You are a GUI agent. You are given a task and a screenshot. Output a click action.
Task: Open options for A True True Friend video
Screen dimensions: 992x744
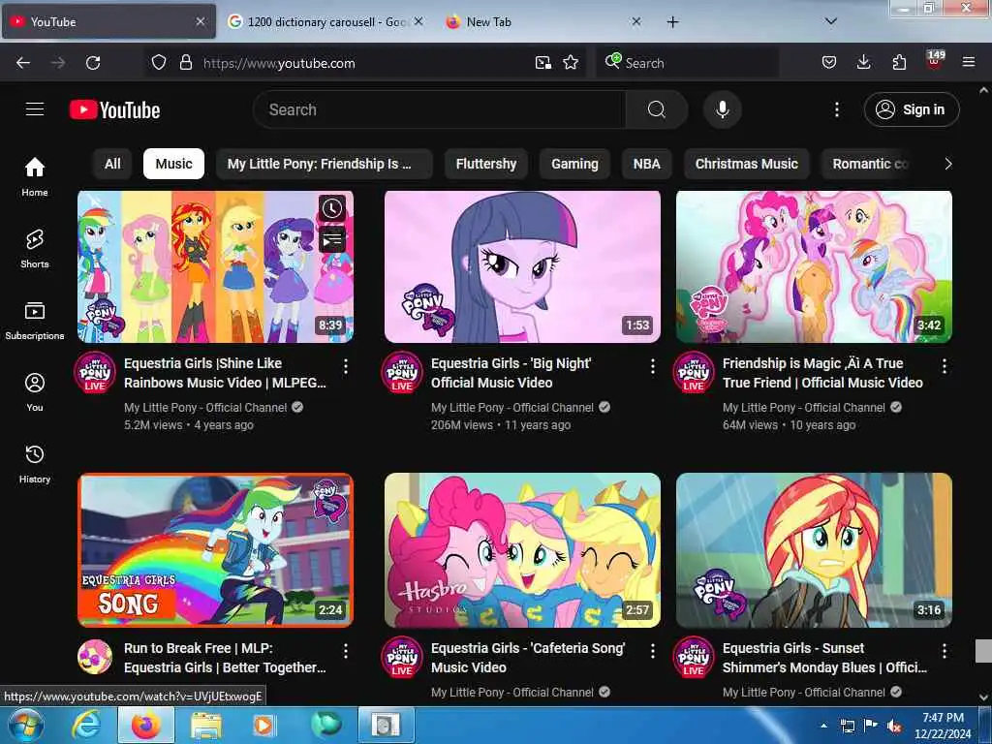pos(944,366)
